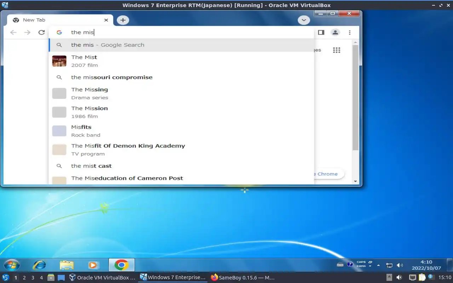Viewport: 453px width, 283px height.
Task: Open Windows Explorer folder on taskbar
Action: [67, 265]
